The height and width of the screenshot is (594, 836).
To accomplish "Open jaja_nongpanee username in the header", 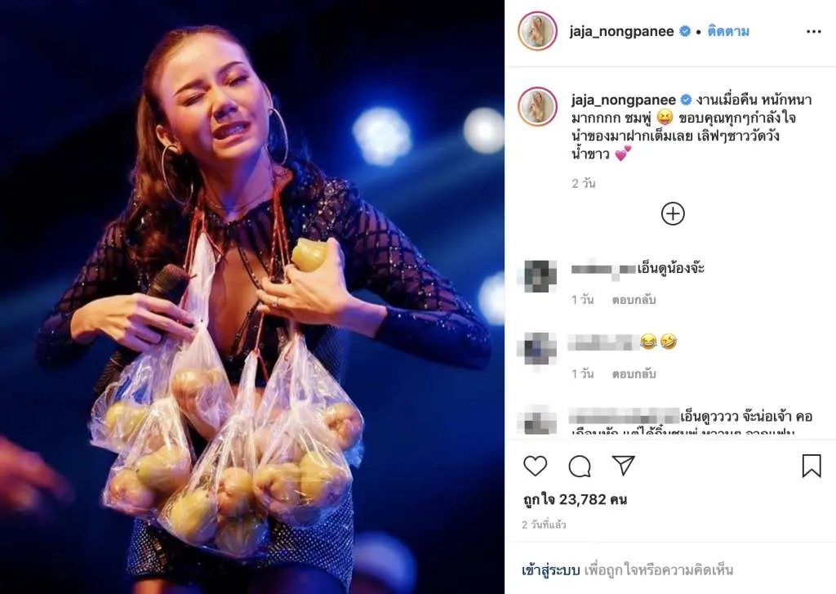I will click(x=621, y=32).
